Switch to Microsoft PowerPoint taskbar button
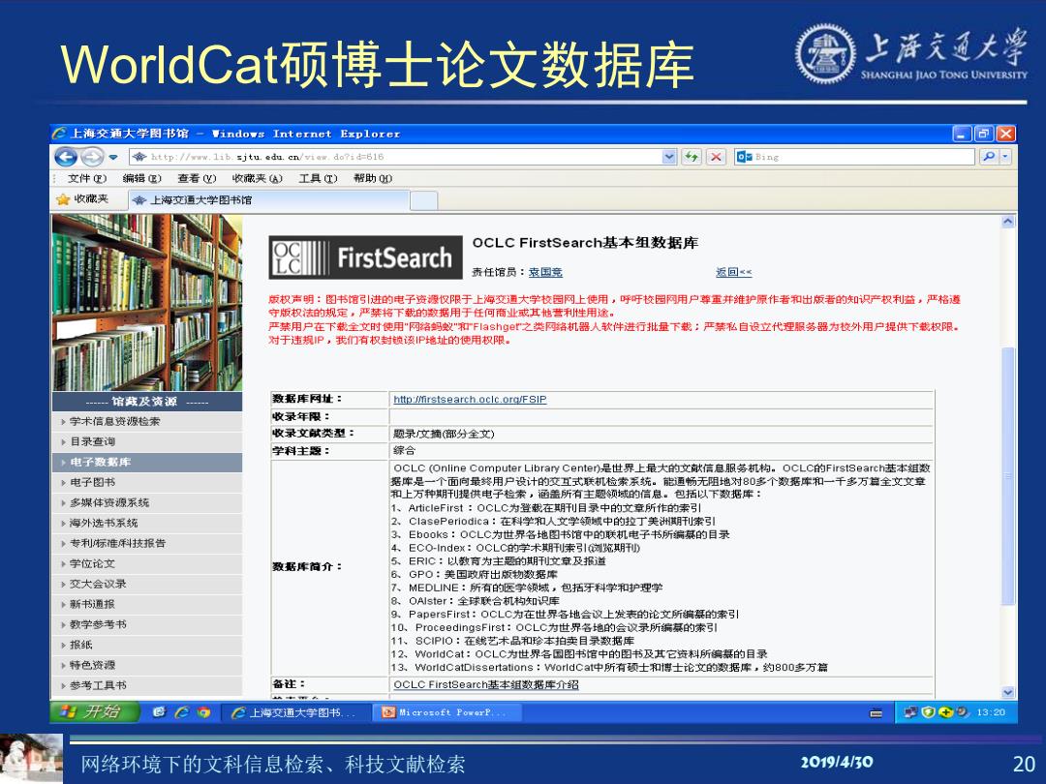Screen dimensions: 1046x784 pyautogui.click(x=446, y=712)
